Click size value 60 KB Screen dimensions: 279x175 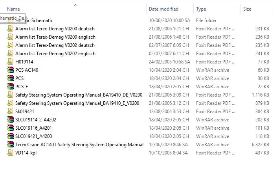coord(263,70)
